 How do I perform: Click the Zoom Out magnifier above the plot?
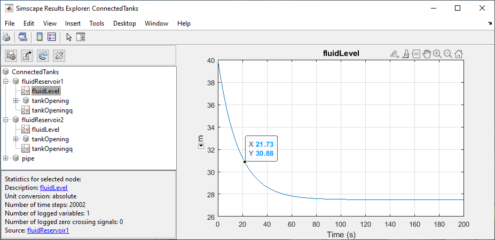(x=447, y=54)
